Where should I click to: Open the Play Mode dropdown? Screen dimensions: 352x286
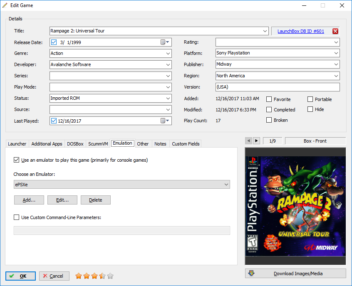pyautogui.click(x=168, y=87)
